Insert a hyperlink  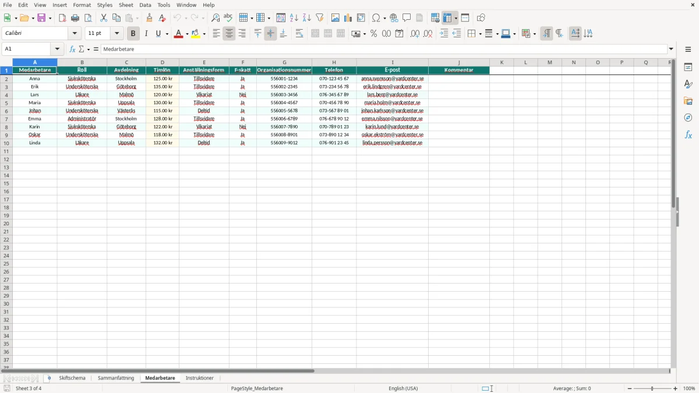click(394, 18)
